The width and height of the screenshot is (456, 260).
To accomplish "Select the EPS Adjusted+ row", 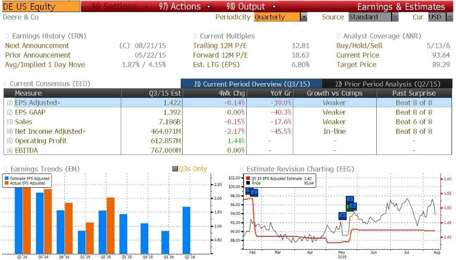I will pos(228,103).
